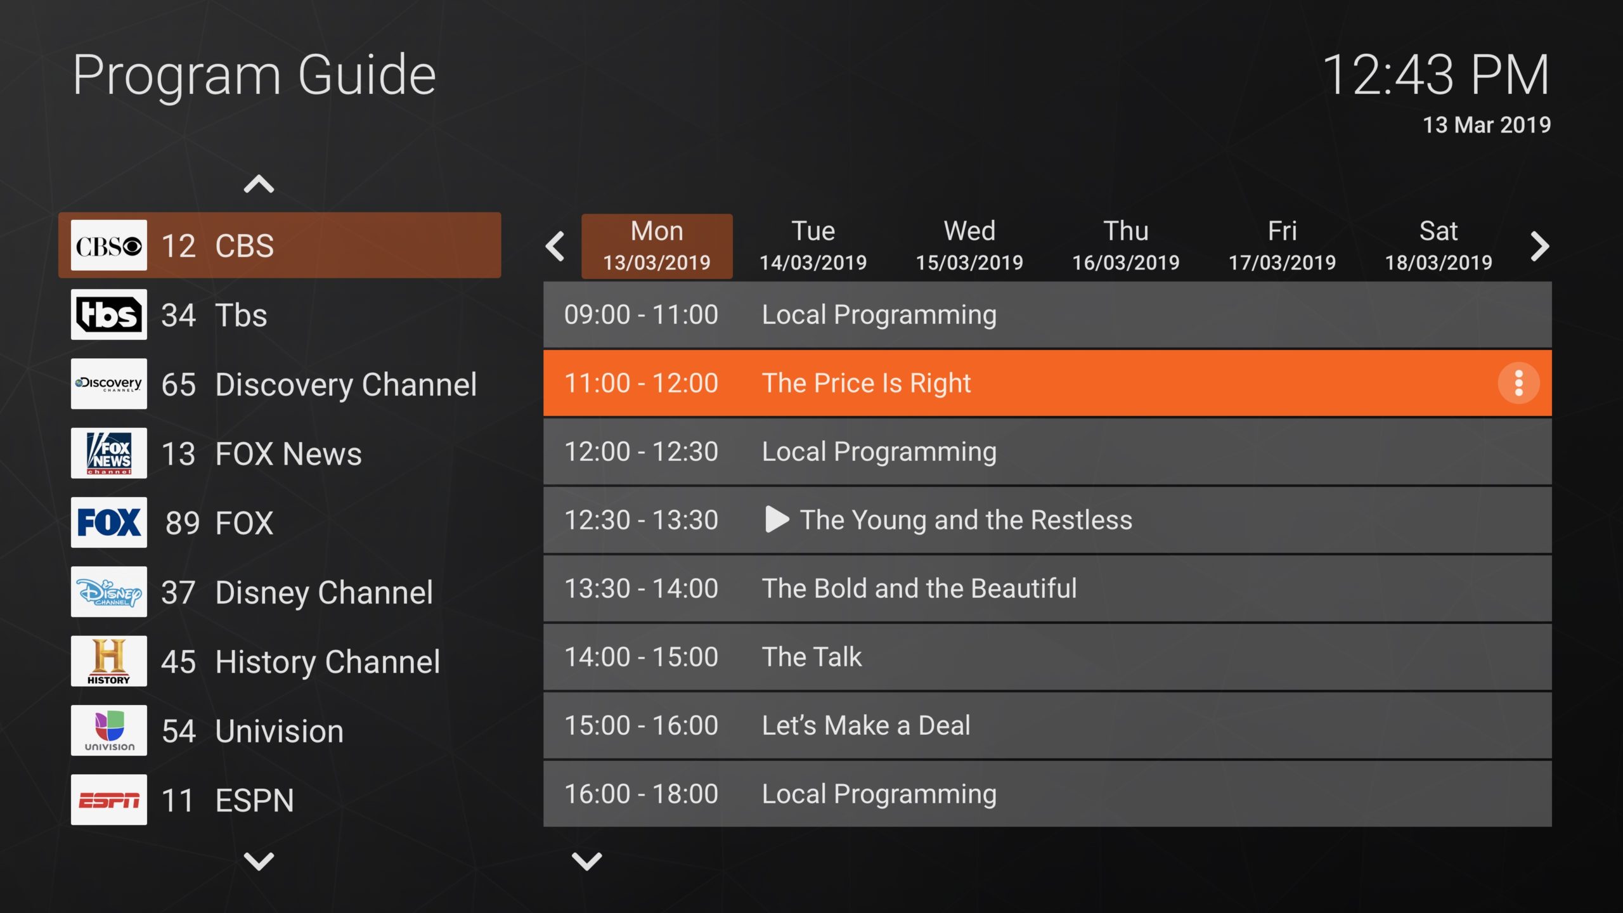Click the TBS channel logo icon
The width and height of the screenshot is (1623, 913).
108,316
